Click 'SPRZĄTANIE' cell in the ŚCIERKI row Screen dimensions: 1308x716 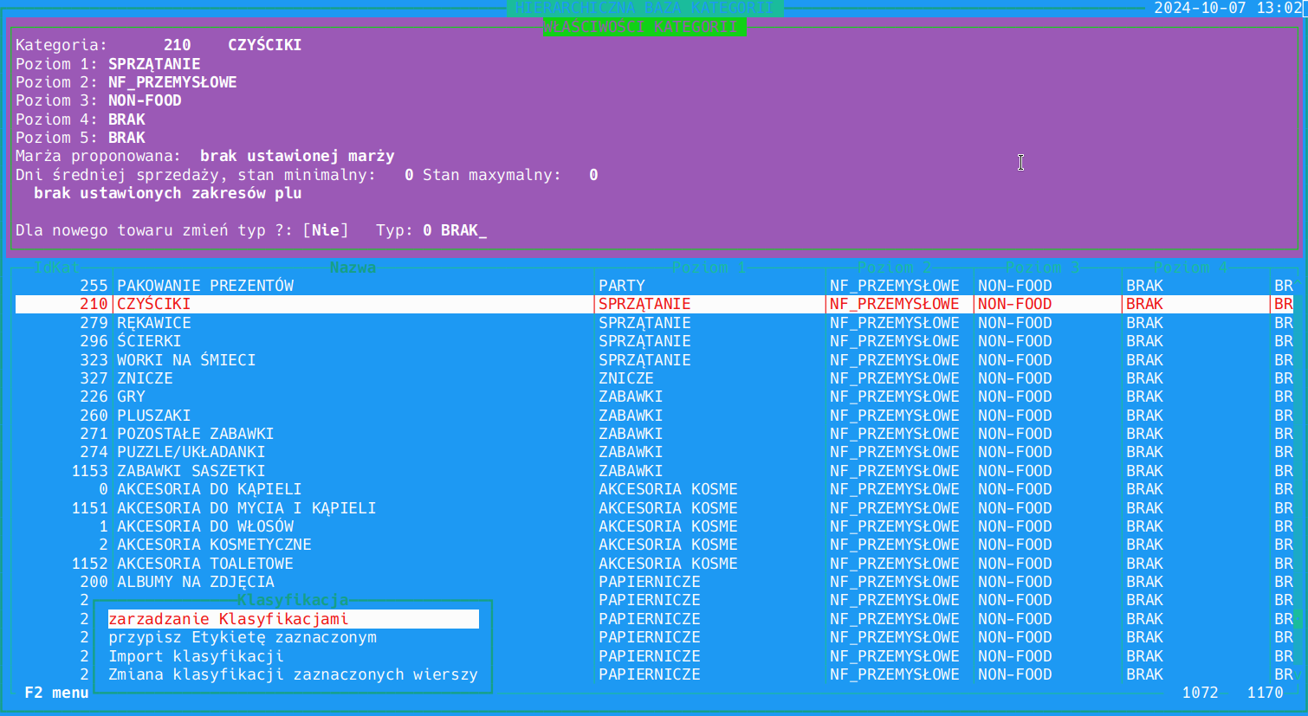644,341
